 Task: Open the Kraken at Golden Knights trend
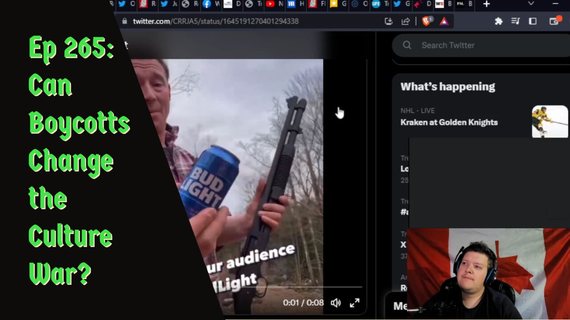(x=449, y=122)
